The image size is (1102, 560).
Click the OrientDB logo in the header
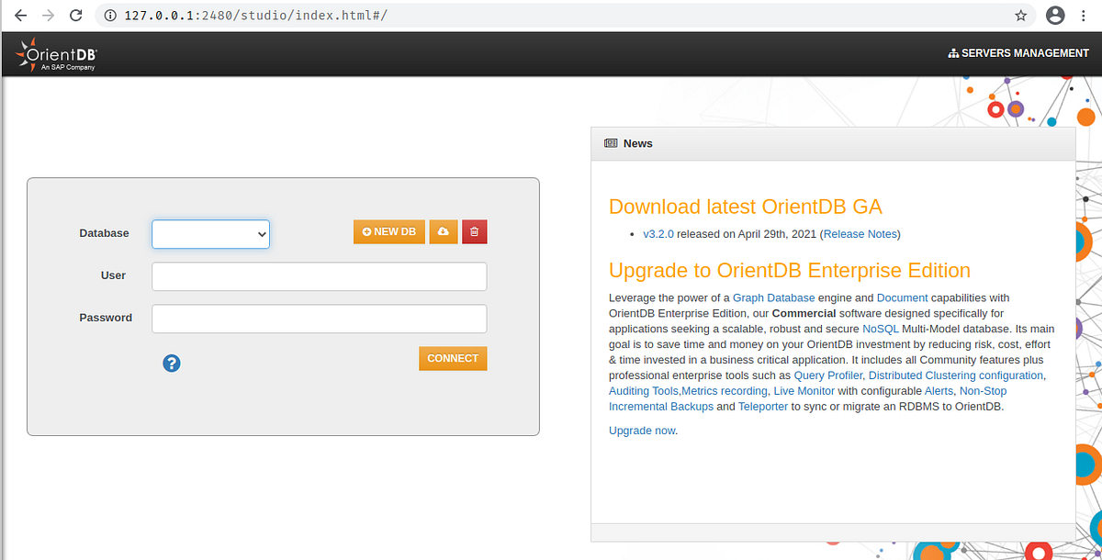[x=56, y=54]
